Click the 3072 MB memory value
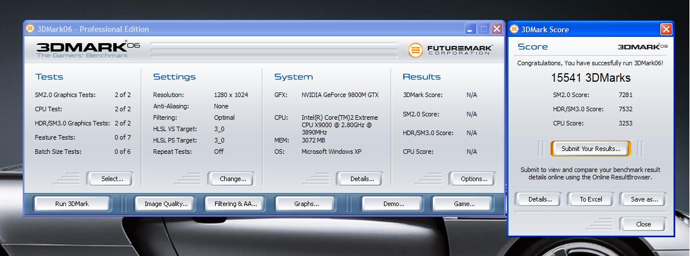 pos(313,140)
